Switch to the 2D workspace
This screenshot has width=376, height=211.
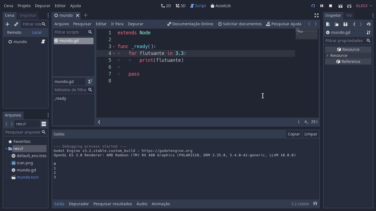pos(166,6)
